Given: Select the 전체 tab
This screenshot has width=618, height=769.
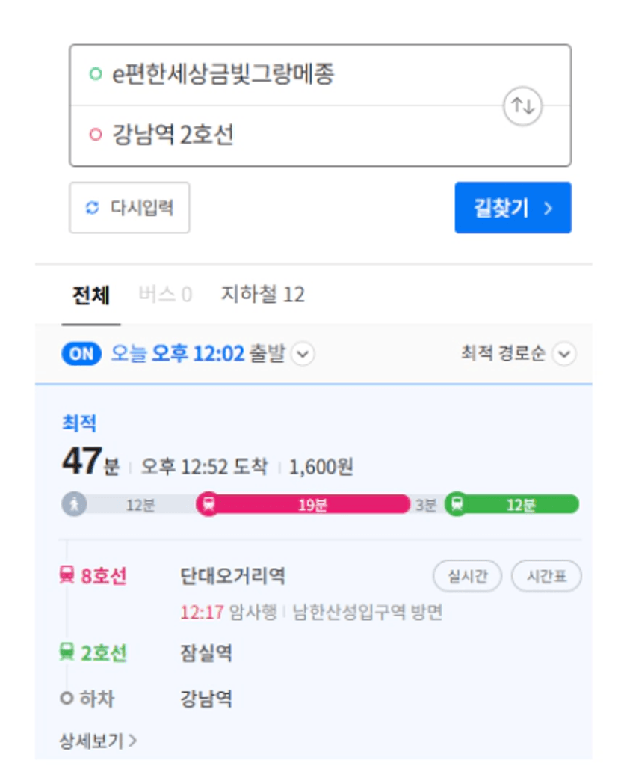Looking at the screenshot, I should [x=91, y=295].
